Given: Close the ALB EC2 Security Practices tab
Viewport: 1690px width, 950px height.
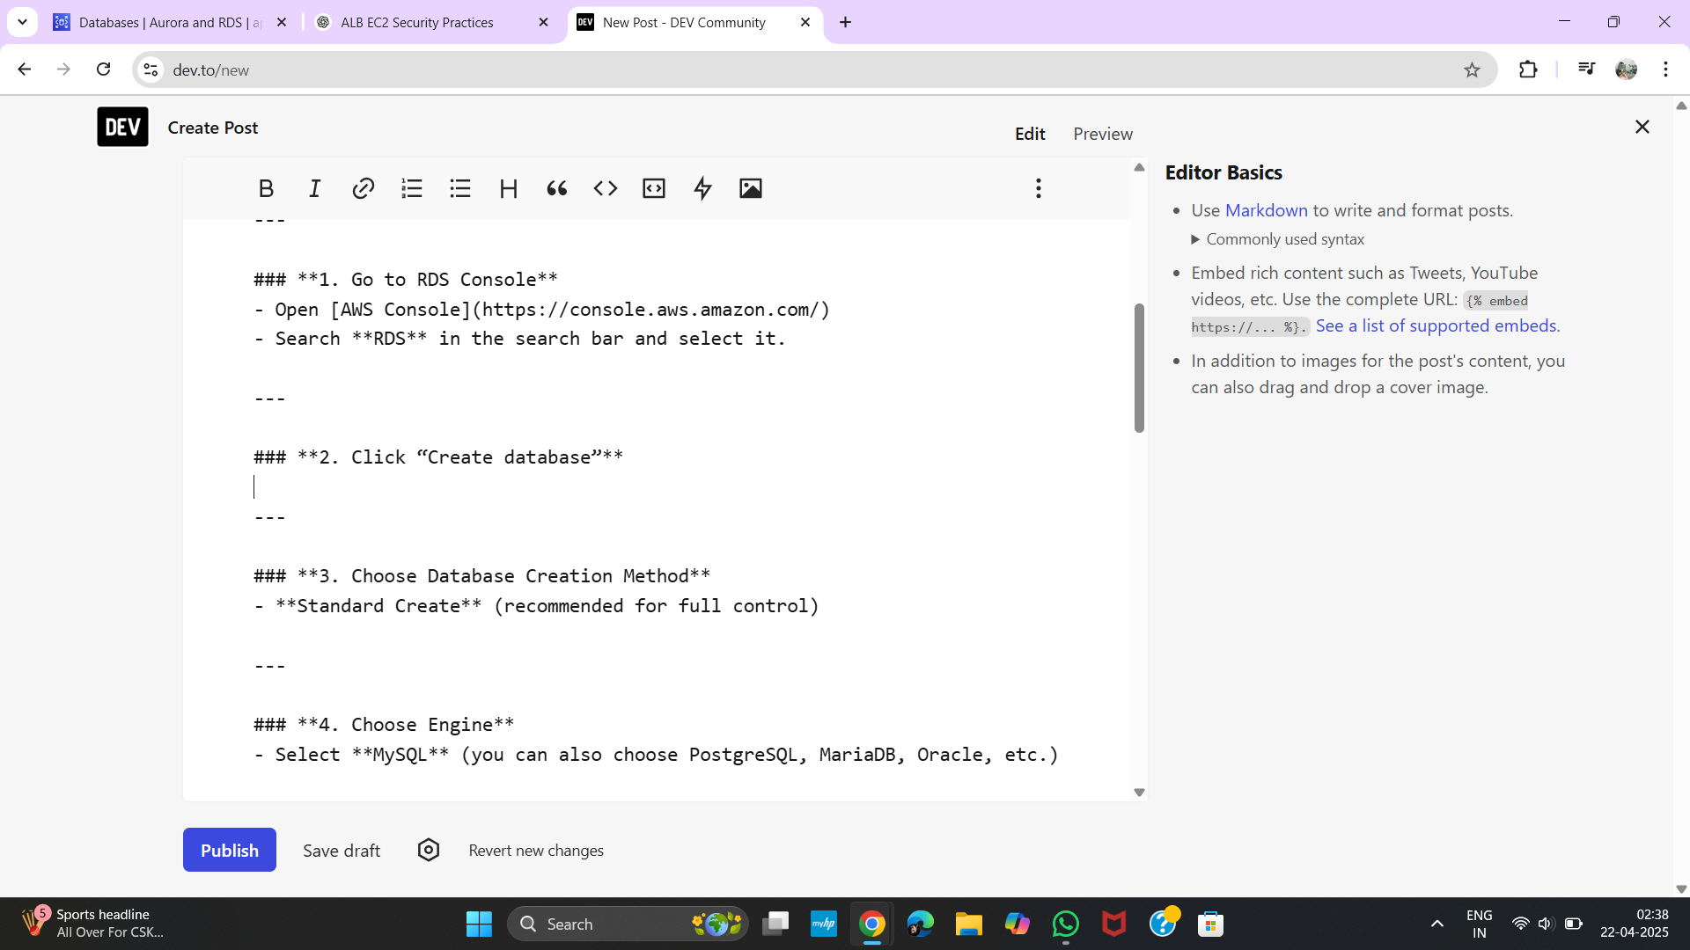Looking at the screenshot, I should pos(543,22).
